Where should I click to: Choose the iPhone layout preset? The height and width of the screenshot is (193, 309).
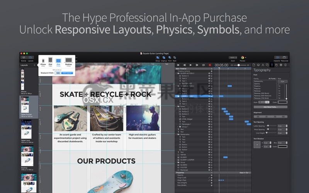point(43,62)
